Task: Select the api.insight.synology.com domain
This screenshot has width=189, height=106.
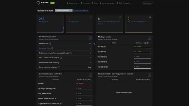Action: 47,88
